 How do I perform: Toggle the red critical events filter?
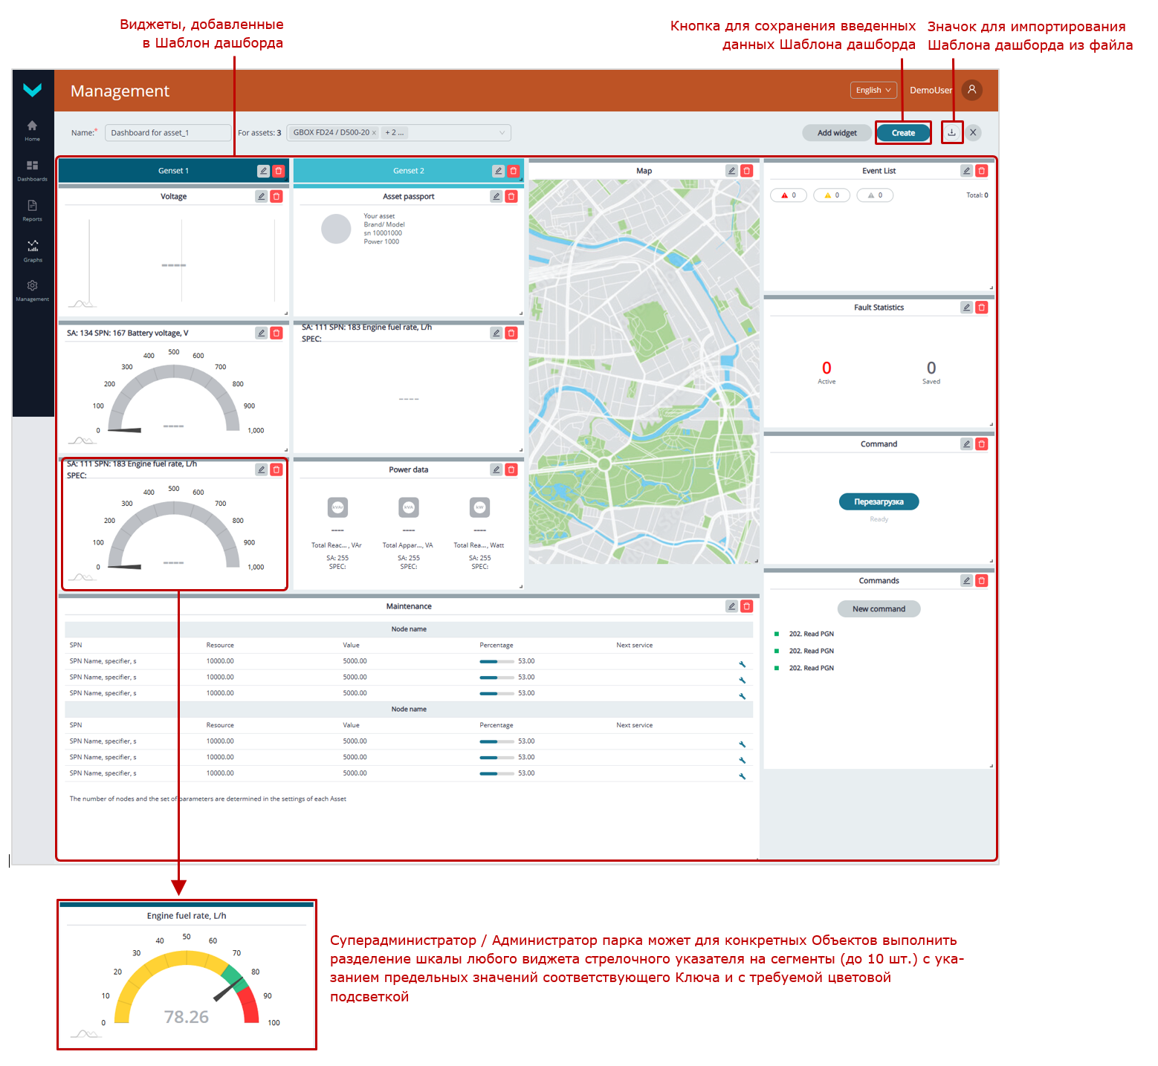click(789, 195)
